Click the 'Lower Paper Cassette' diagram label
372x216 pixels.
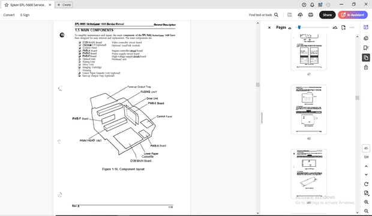[151, 155]
